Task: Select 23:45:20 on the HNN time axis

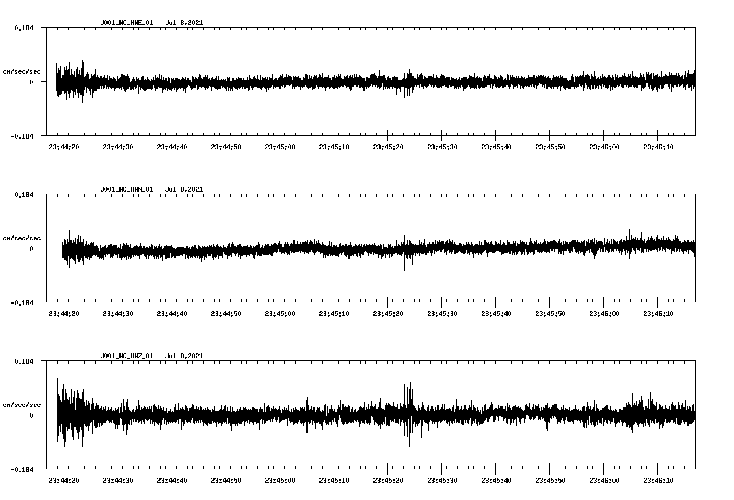Action: 388,313
